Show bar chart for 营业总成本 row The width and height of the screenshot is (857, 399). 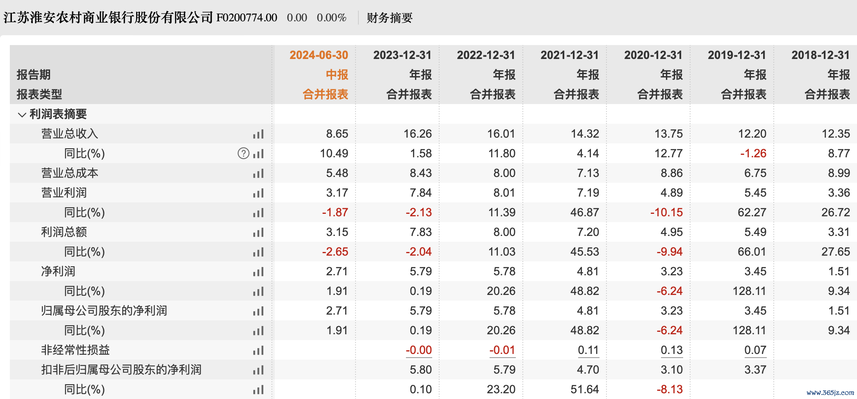point(258,173)
